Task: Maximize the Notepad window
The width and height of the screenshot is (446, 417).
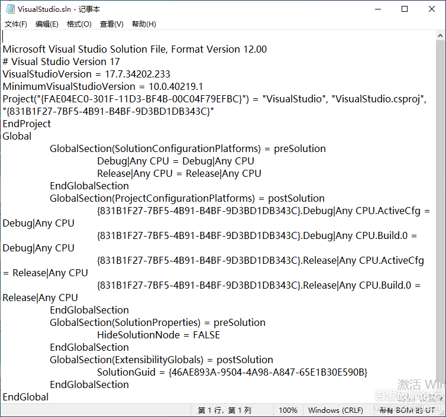Action: click(x=405, y=9)
